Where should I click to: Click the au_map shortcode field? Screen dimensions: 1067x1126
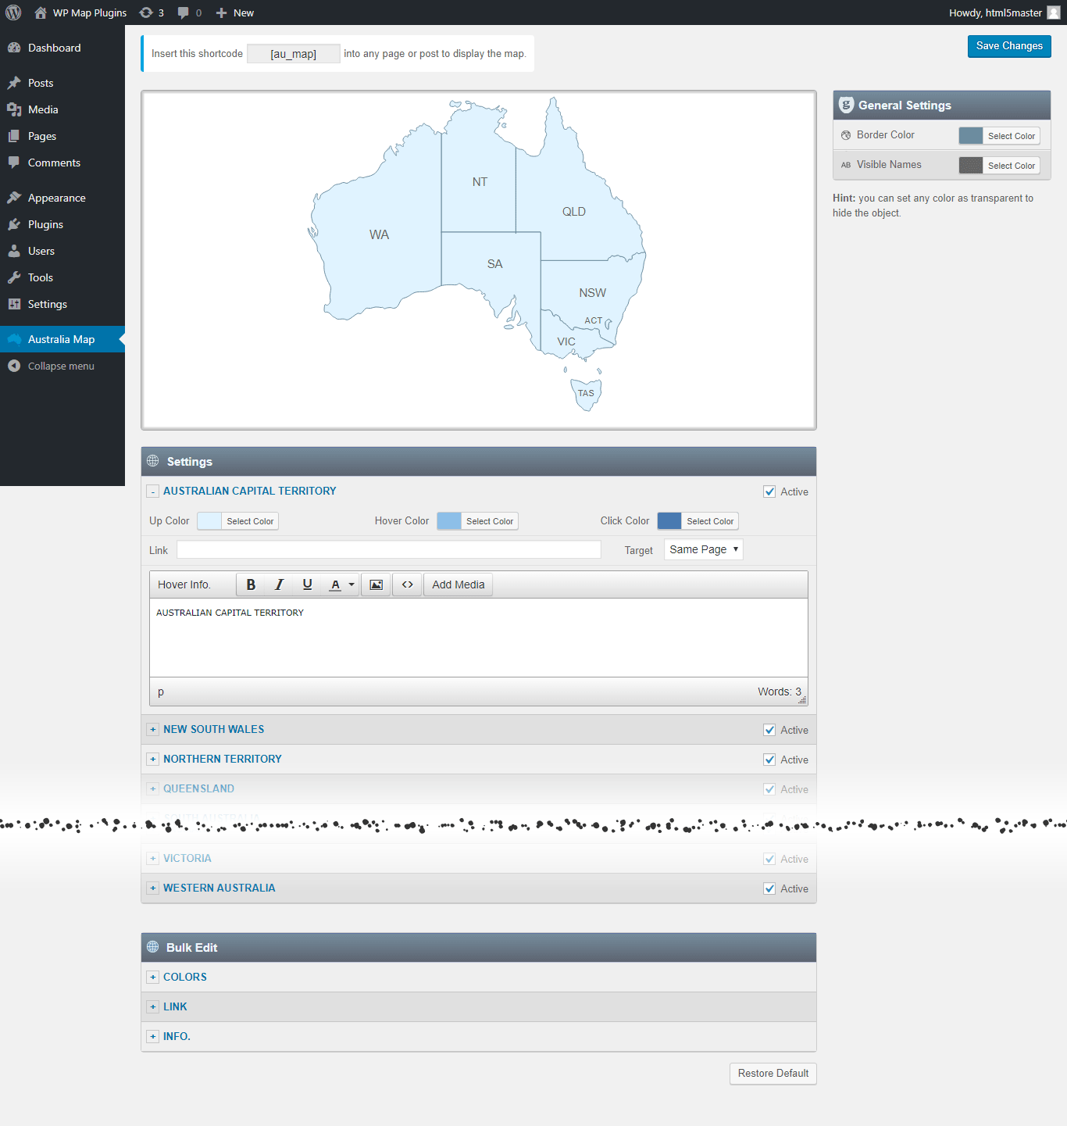point(294,54)
